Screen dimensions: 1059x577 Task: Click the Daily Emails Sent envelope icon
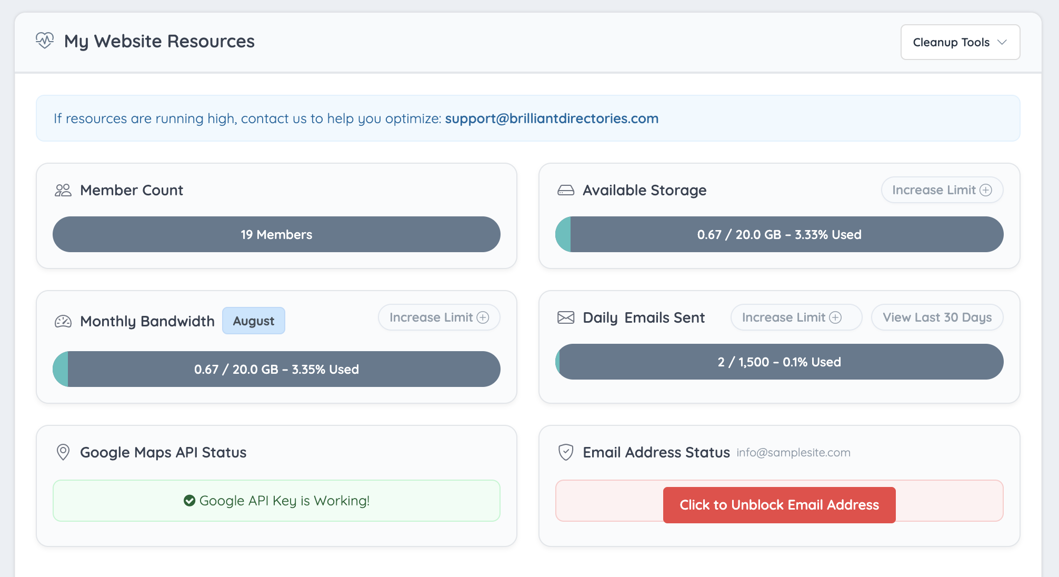tap(566, 317)
